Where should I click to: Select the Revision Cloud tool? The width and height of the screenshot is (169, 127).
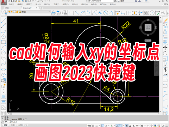pyautogui.click(x=4, y=58)
